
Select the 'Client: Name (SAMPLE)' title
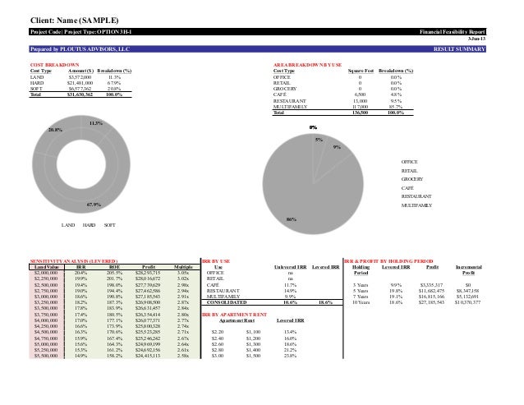(74, 21)
